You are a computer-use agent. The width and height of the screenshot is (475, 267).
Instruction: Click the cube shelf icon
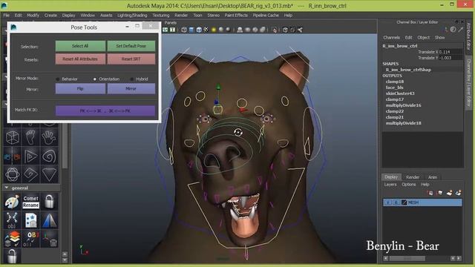pyautogui.click(x=13, y=138)
